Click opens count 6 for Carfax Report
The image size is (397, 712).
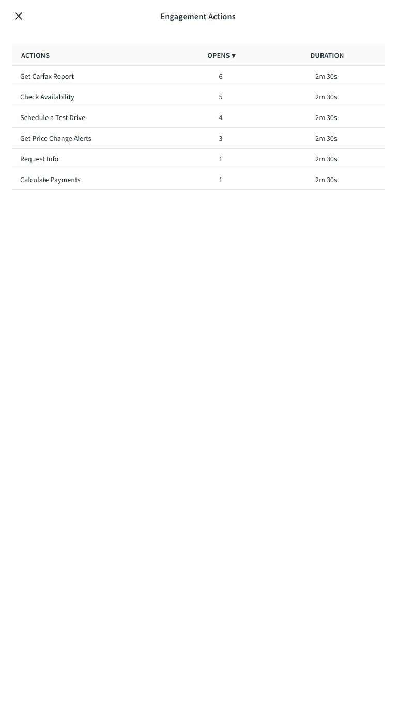coord(221,76)
